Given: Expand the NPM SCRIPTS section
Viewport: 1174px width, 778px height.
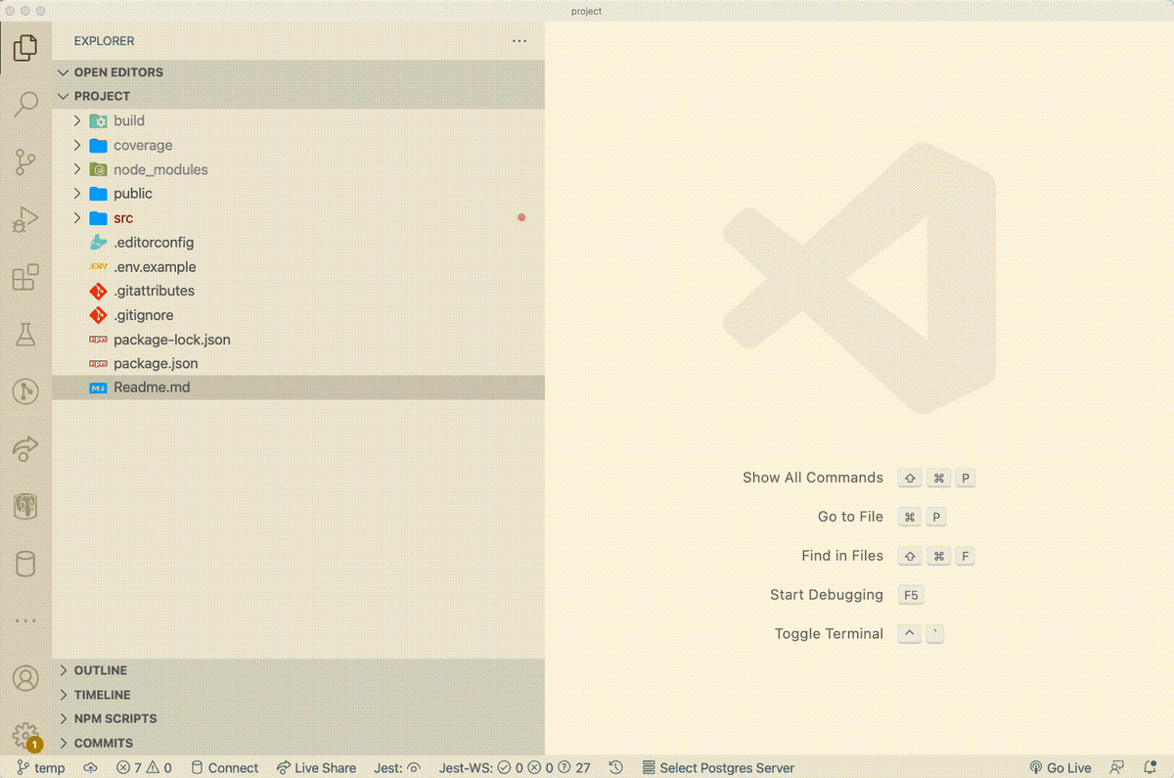Looking at the screenshot, I should [x=298, y=718].
